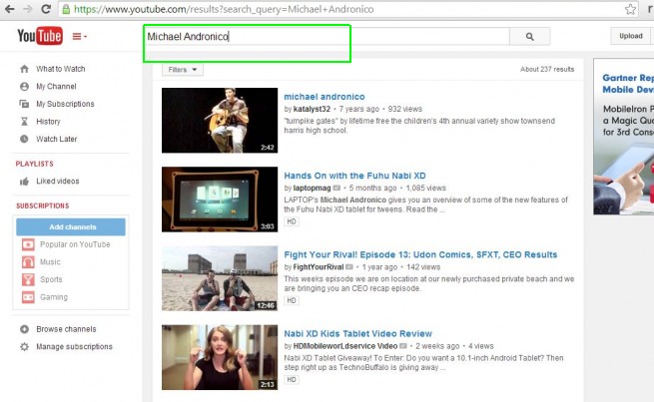Click the Upload button
Viewport: 654px width, 402px height.
631,36
